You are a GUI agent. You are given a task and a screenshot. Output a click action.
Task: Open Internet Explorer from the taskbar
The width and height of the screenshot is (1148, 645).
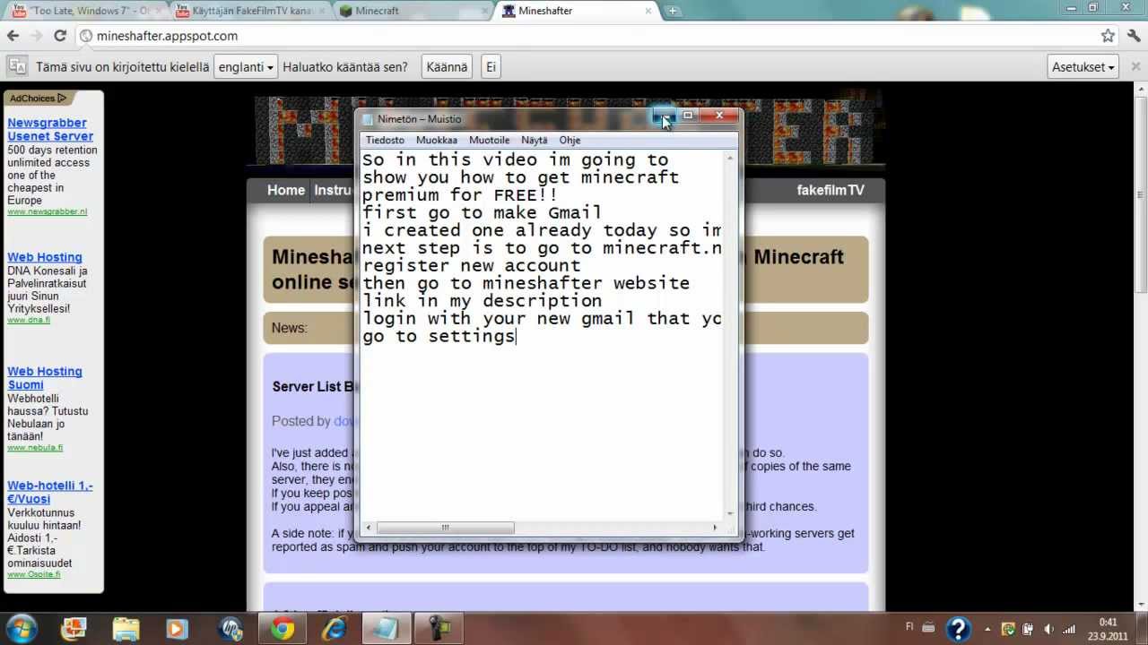(335, 628)
